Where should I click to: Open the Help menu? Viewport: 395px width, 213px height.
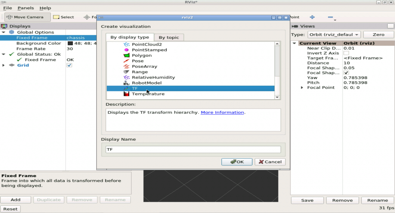tap(45, 8)
